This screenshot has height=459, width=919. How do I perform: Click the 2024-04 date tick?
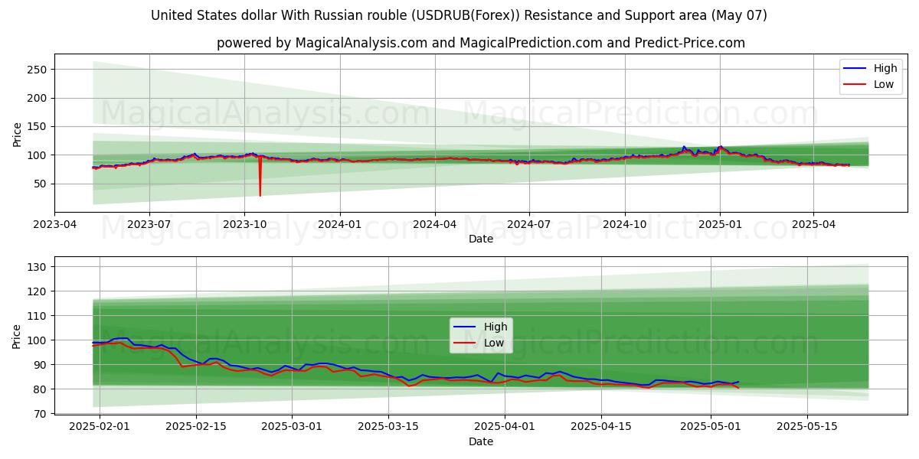[435, 225]
